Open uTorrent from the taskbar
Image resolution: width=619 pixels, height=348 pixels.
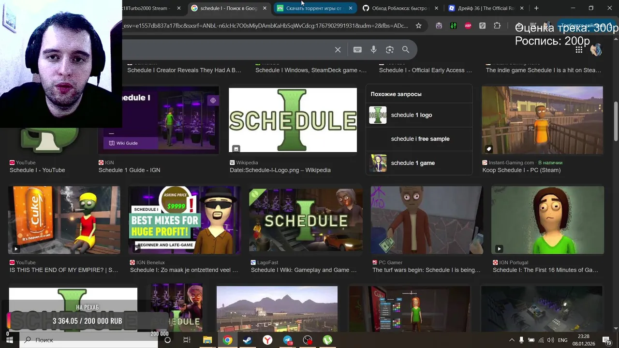[x=327, y=340]
